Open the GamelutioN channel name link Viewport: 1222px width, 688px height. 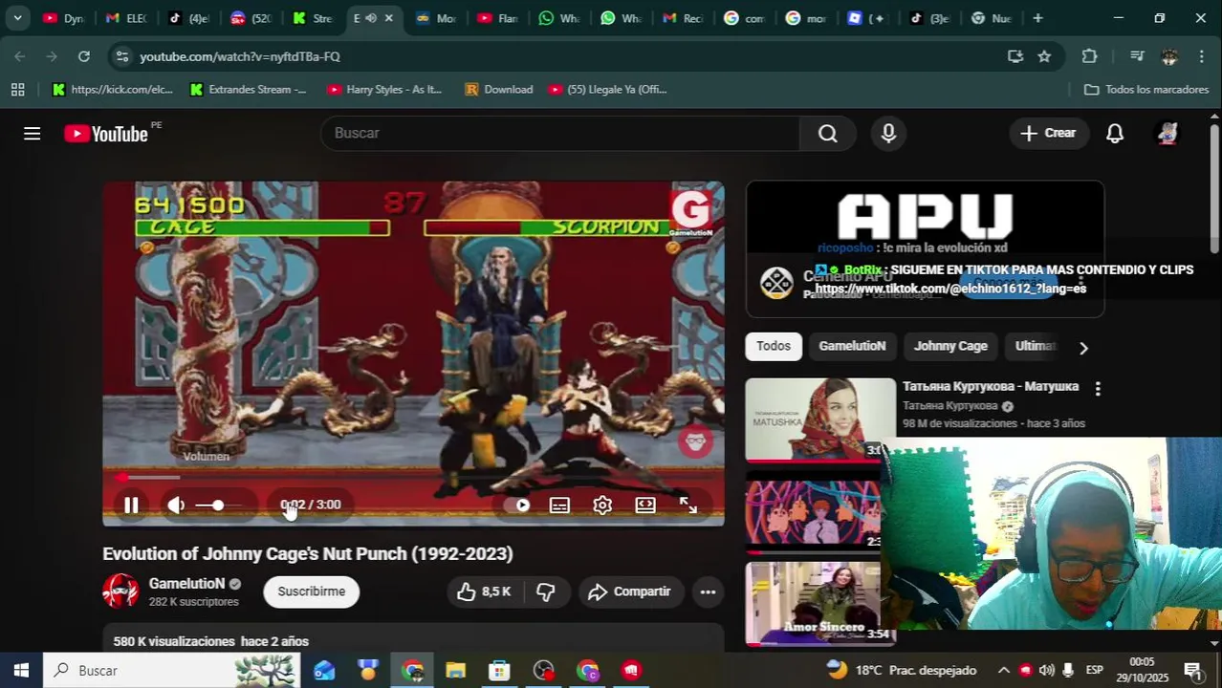pyautogui.click(x=186, y=583)
